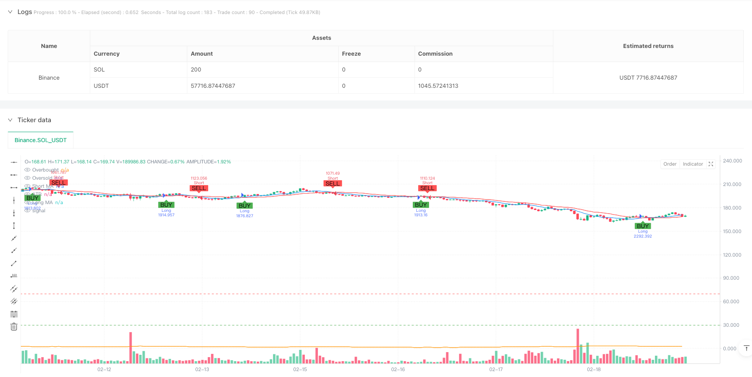Open the Binance.SOL_USDT tab
The height and width of the screenshot is (377, 752).
40,140
